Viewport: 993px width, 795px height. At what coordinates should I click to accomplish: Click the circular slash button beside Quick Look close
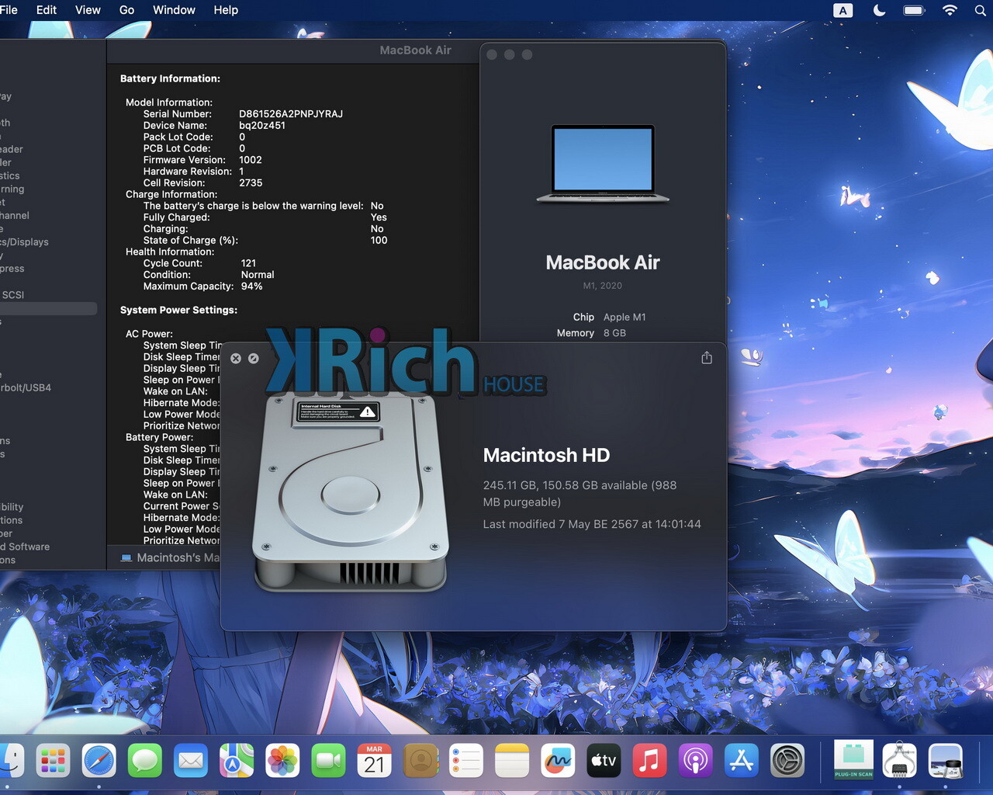[254, 359]
